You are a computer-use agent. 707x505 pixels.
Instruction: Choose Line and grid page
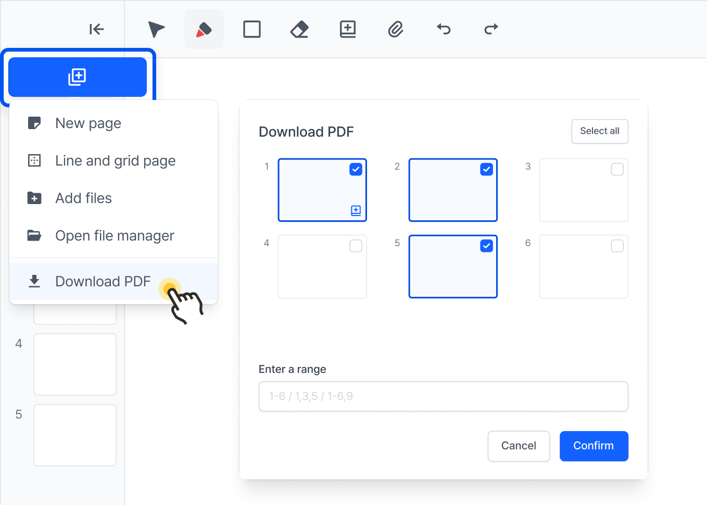coord(113,161)
